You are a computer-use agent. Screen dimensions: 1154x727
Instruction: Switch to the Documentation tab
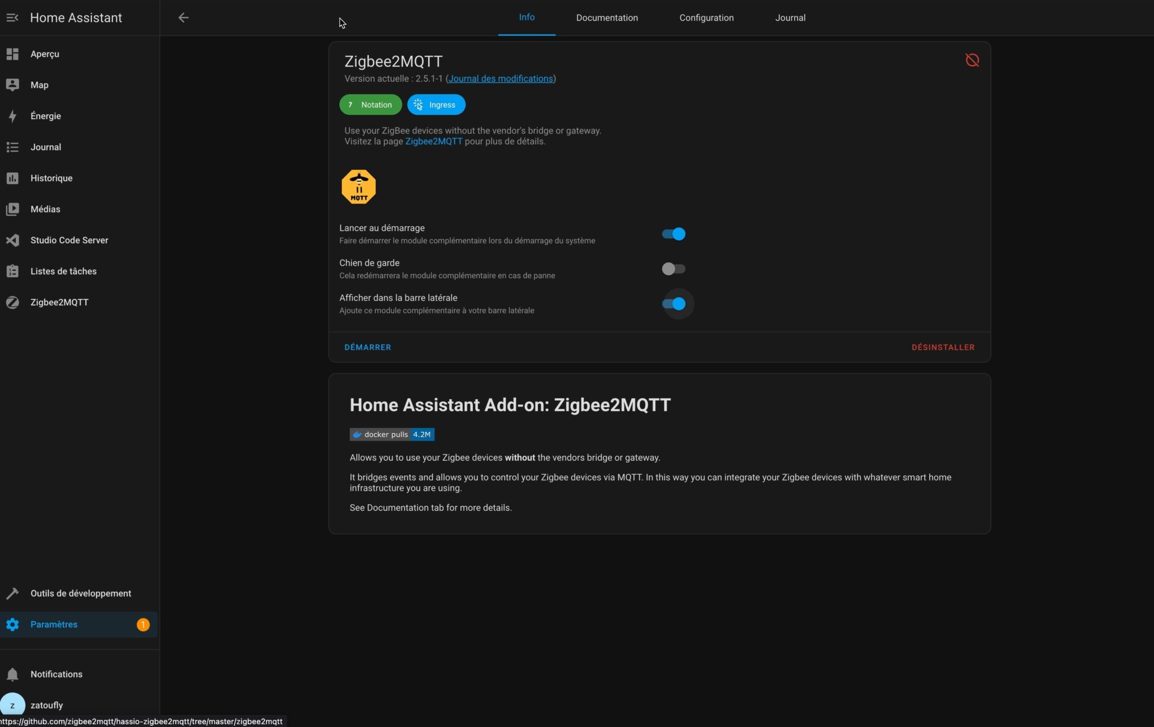[606, 17]
